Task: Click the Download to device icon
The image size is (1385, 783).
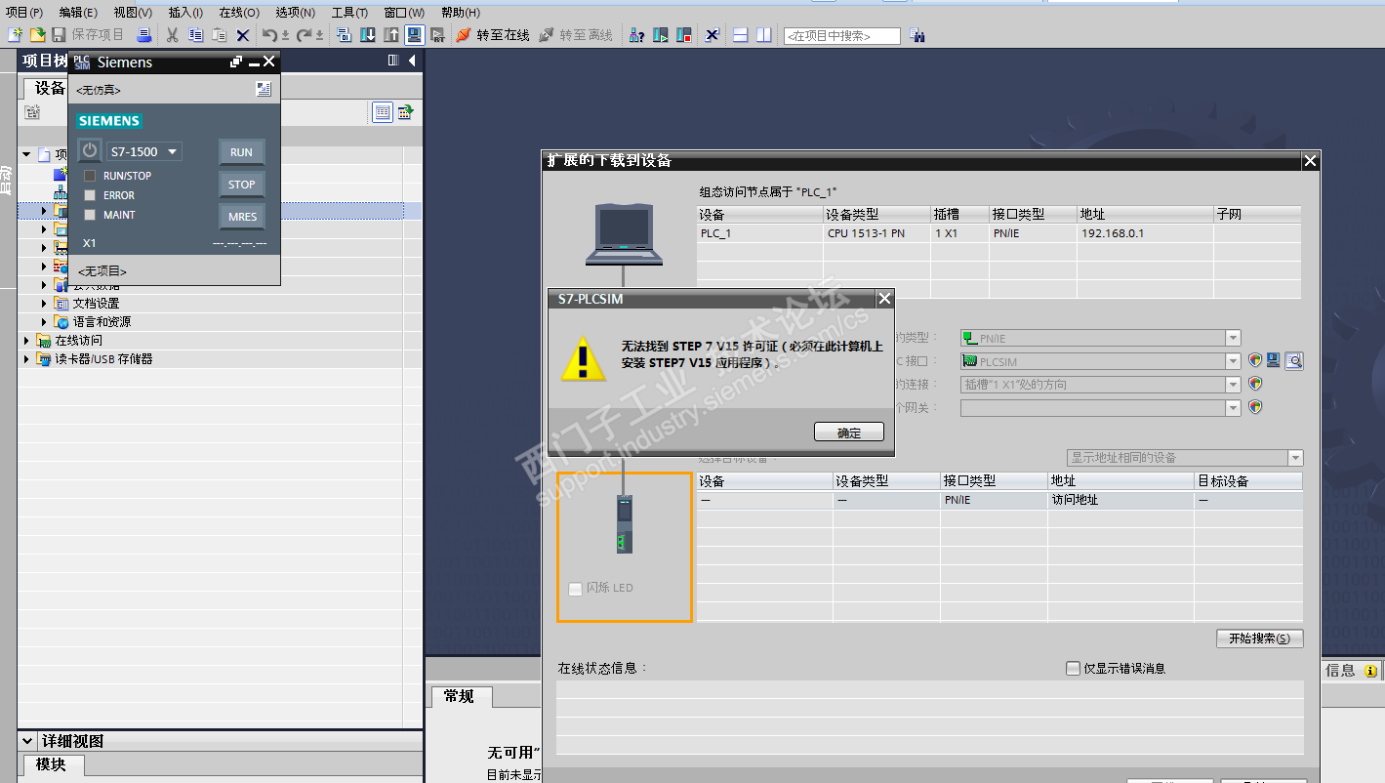Action: tap(368, 35)
